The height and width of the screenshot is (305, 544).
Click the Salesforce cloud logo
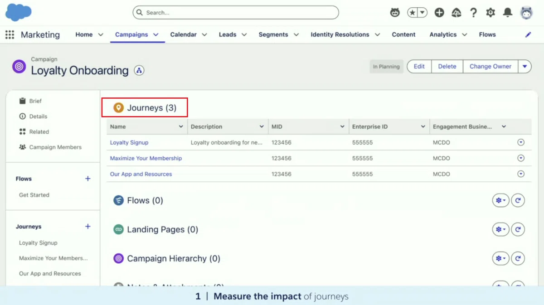click(18, 12)
